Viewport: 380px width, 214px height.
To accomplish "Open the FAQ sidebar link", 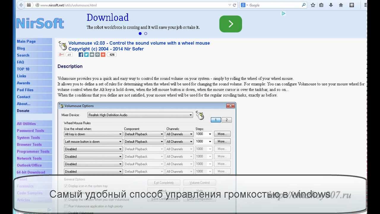I will click(20, 62).
